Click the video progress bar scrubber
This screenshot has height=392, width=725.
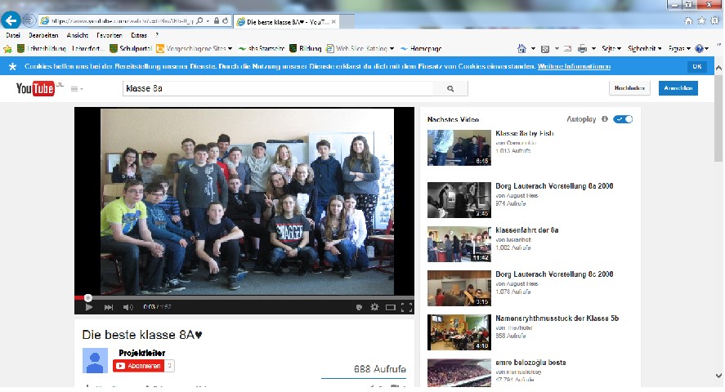[x=87, y=298]
